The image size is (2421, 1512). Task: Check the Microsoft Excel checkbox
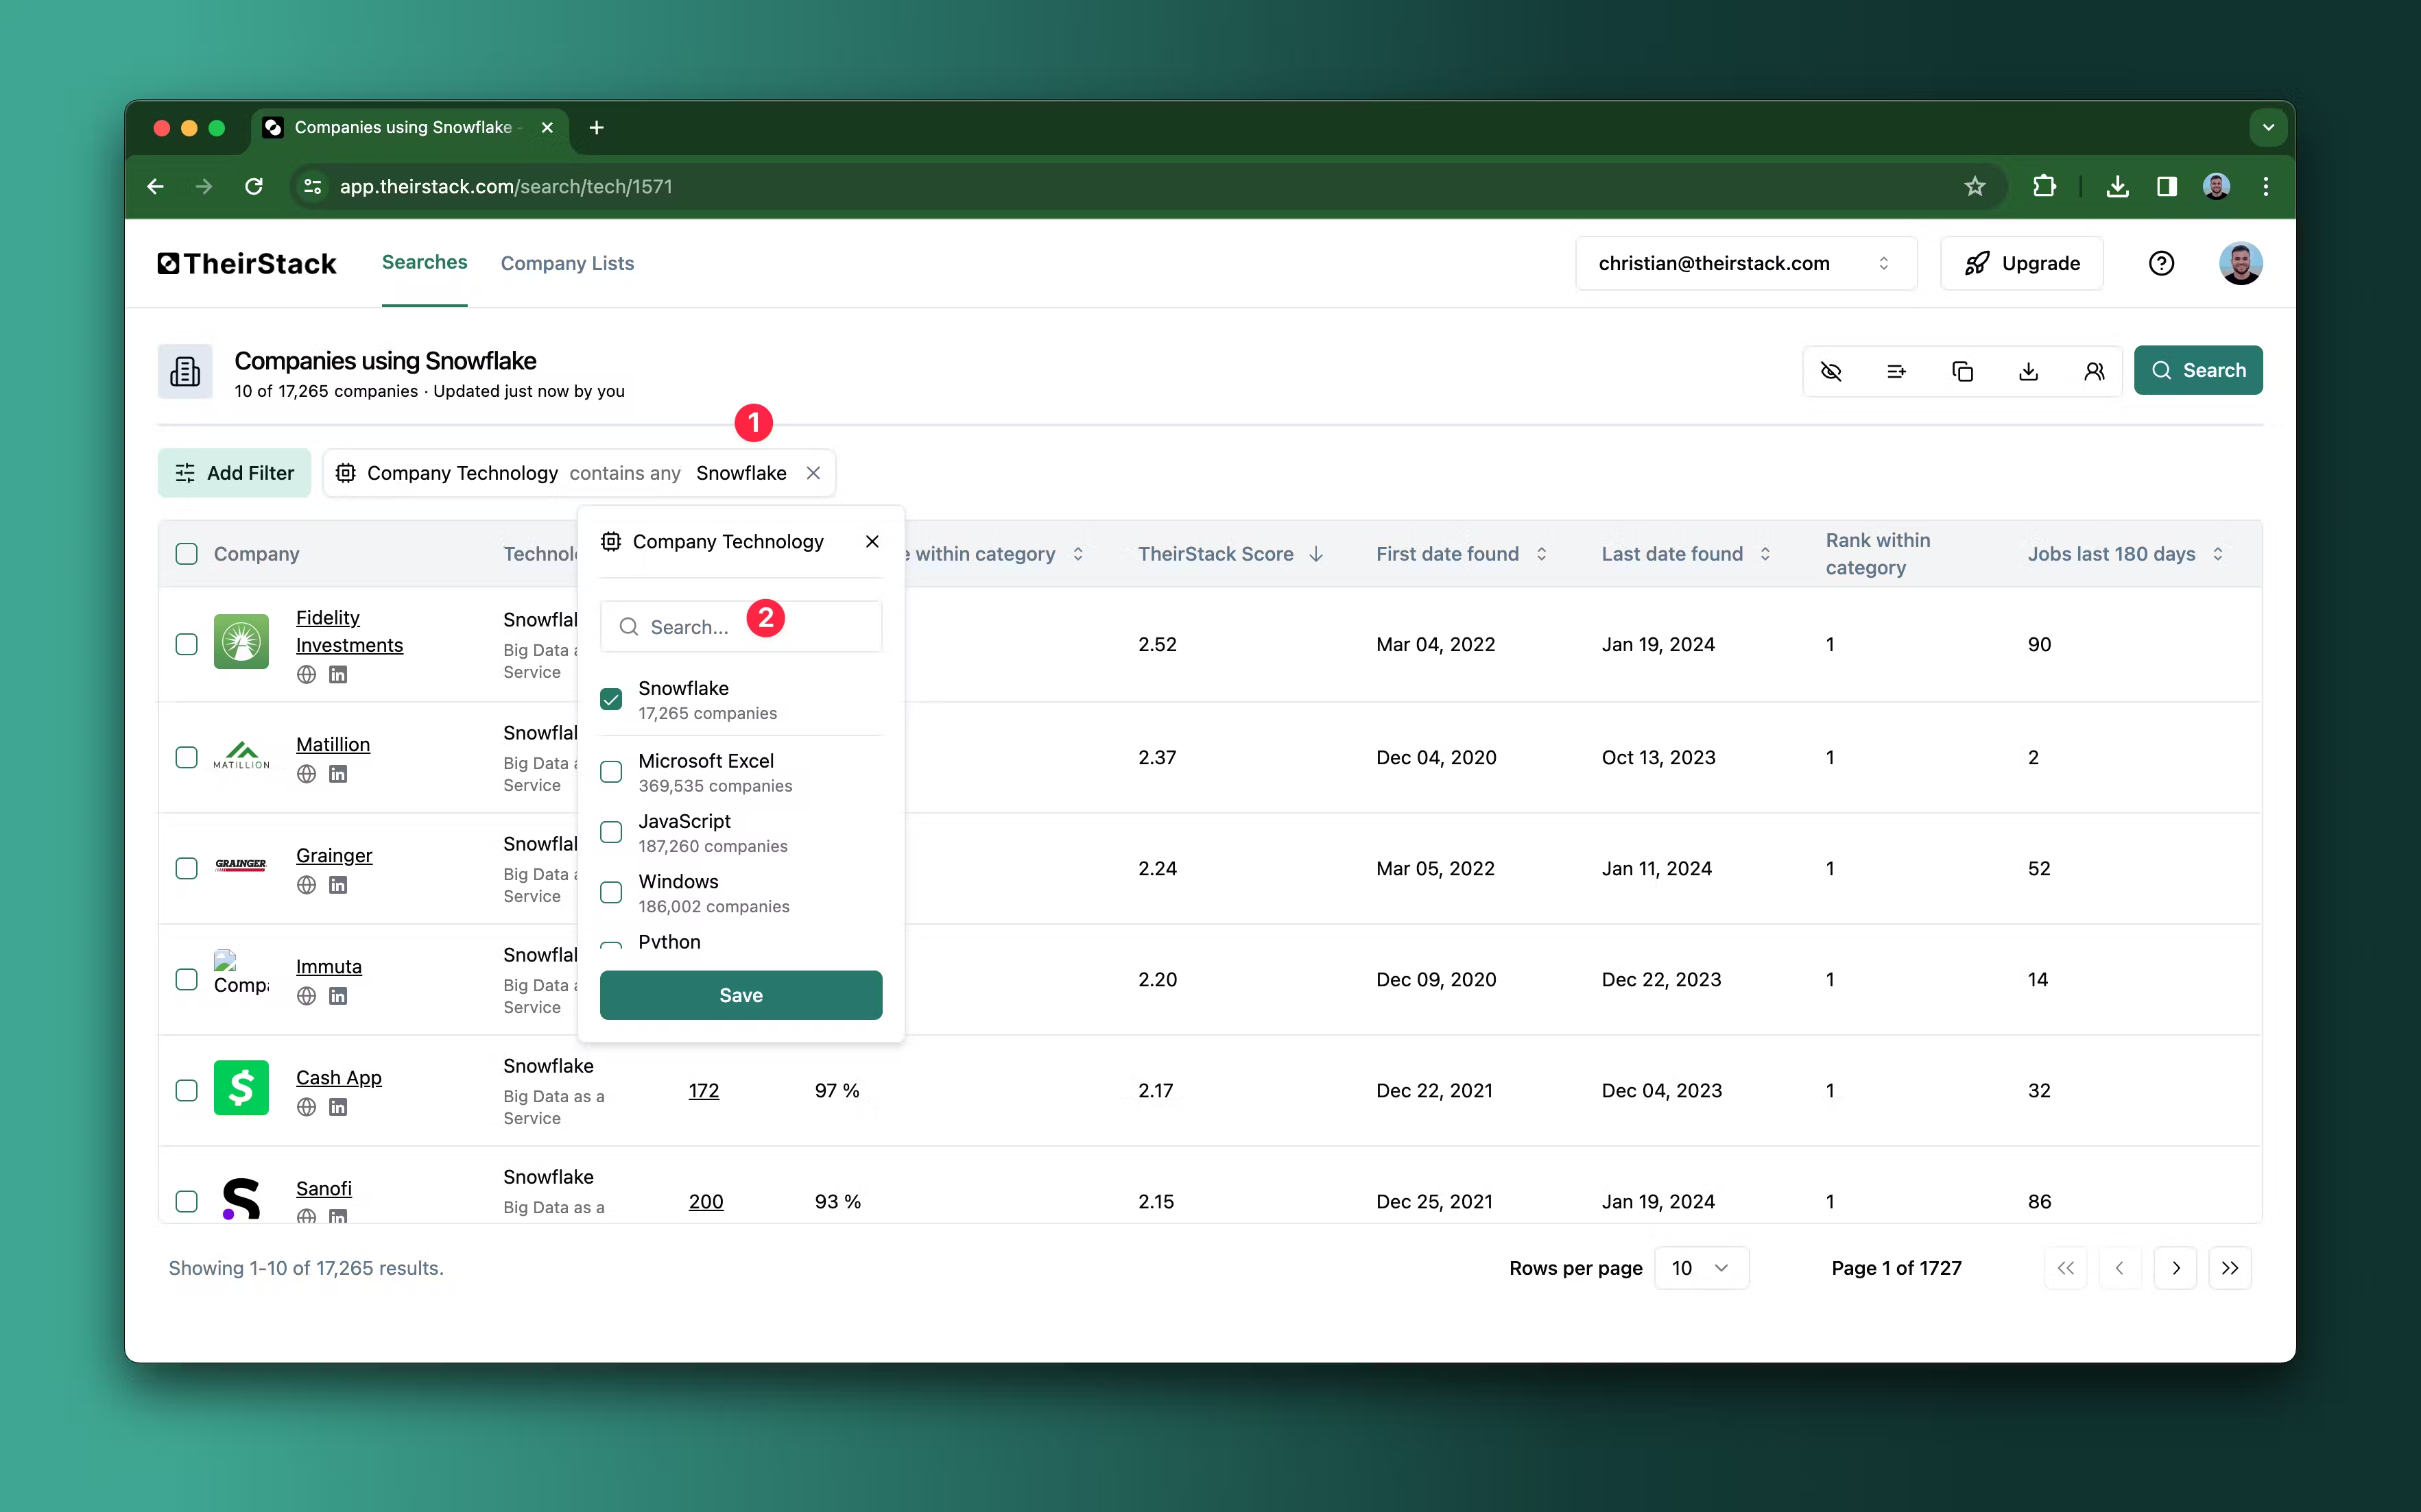tap(611, 772)
